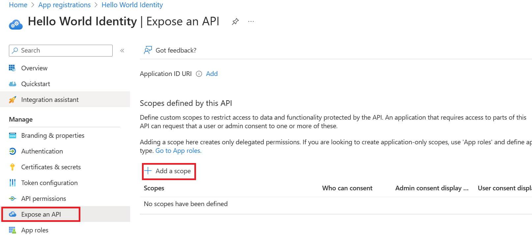This screenshot has height=235, width=532.
Task: Add an Application ID URI
Action: pyautogui.click(x=212, y=74)
